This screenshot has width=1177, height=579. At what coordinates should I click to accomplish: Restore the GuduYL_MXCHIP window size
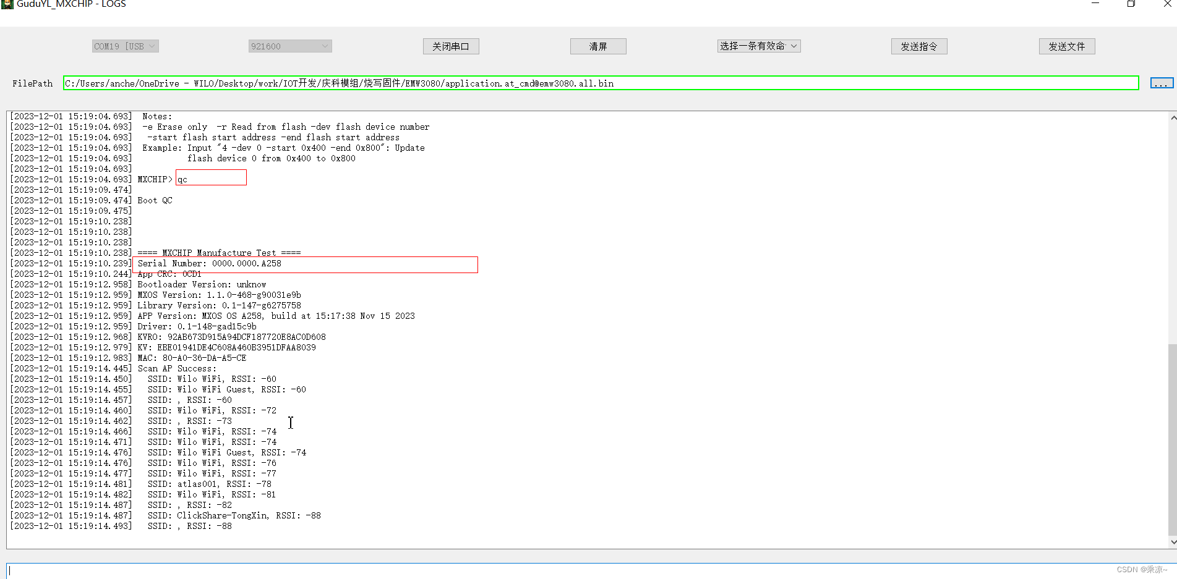tap(1131, 4)
